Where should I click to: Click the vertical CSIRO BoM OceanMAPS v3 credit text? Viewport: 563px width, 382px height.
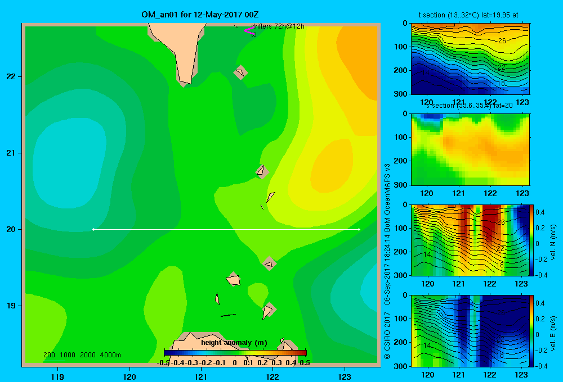pos(387,262)
